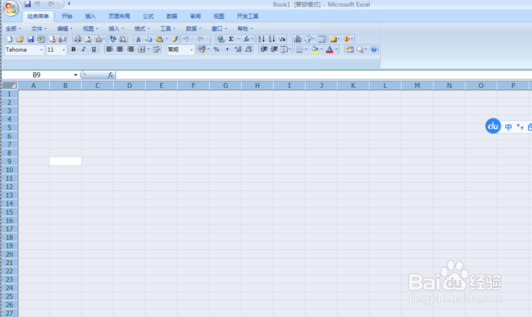Viewport: 532px width, 317px height.
Task: Open the 文件 classic menu
Action: (x=39, y=29)
